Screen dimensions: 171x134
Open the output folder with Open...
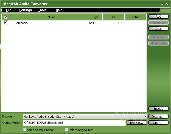(x=158, y=123)
